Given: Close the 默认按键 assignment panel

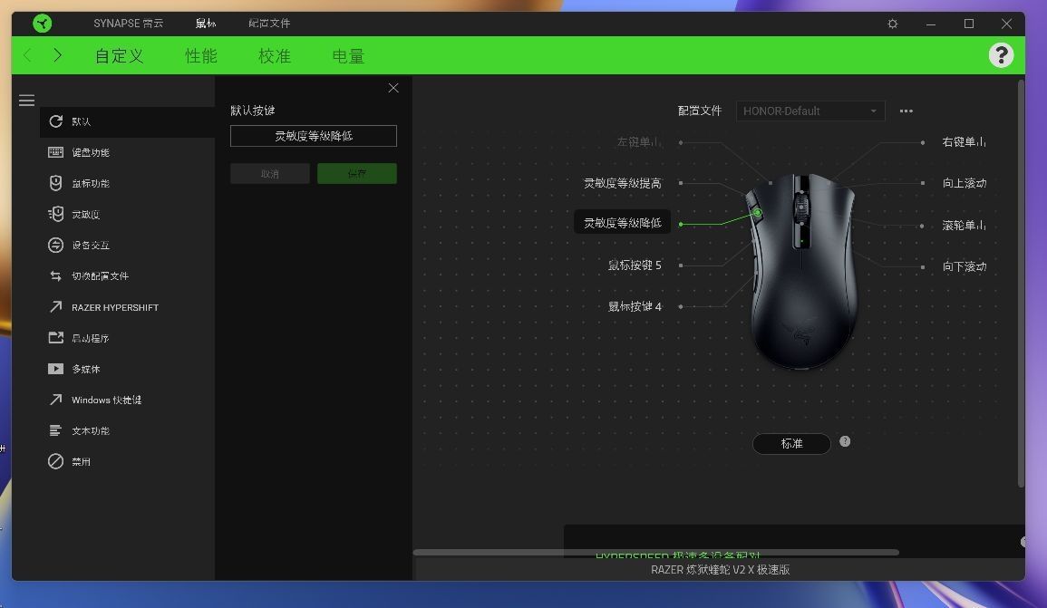Looking at the screenshot, I should tap(393, 88).
